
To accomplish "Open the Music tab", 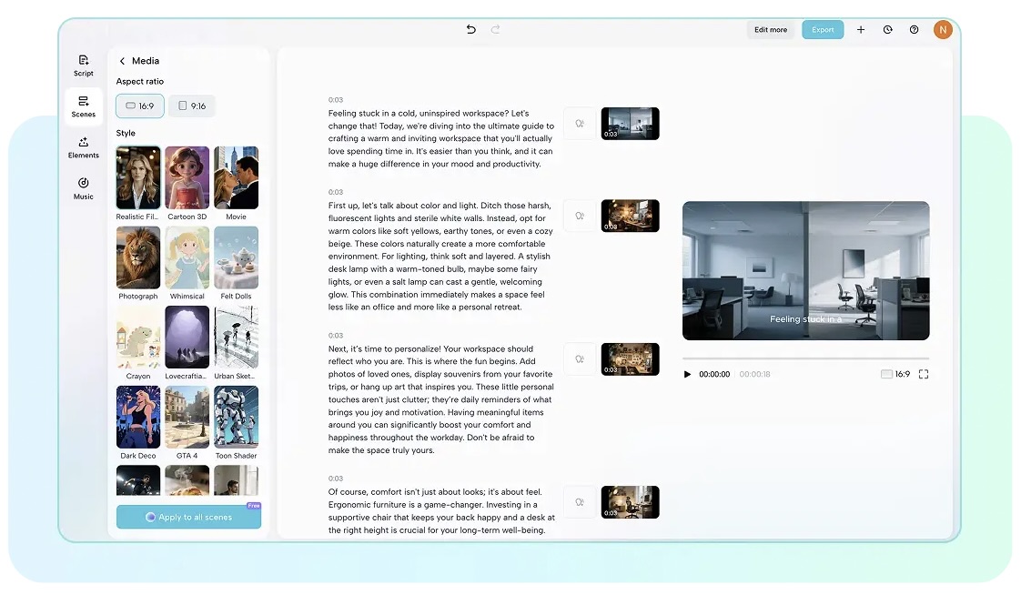I will (x=84, y=188).
